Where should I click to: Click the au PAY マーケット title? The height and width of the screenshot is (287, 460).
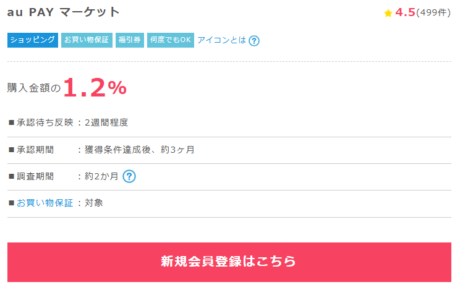pyautogui.click(x=64, y=12)
